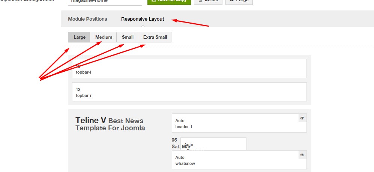Toggle visibility eye for whatsnew position
This screenshot has width=374, height=172.
pos(302,155)
